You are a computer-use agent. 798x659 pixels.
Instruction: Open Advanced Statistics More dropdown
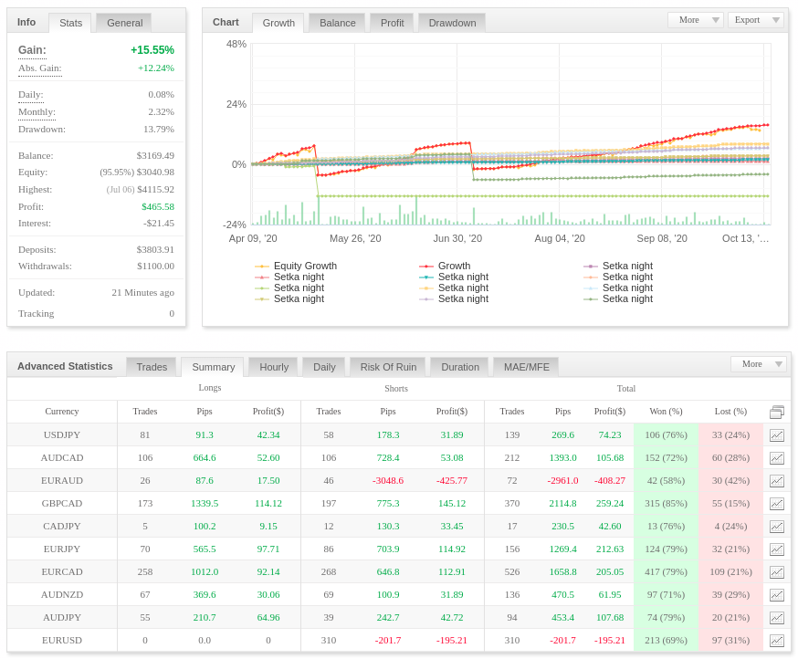pos(759,364)
